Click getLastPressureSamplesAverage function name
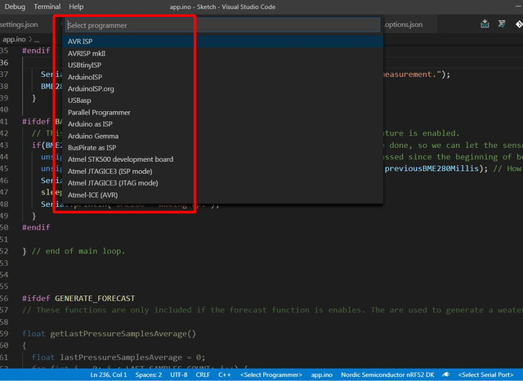The image size is (523, 381). pos(118,334)
